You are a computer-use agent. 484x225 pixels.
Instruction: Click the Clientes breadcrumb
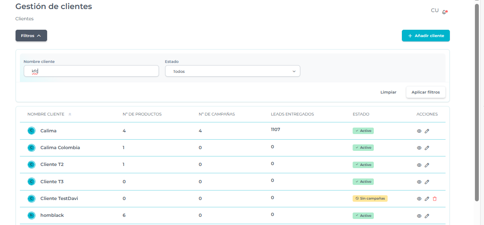pyautogui.click(x=24, y=19)
